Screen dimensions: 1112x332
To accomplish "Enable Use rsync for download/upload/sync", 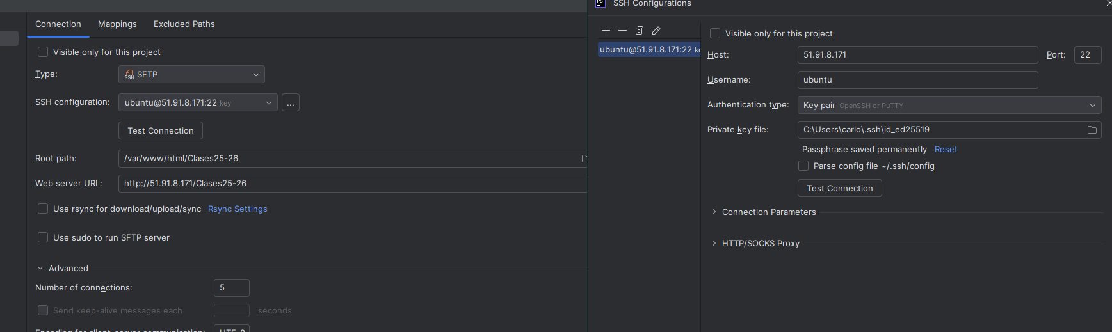I will pos(43,209).
